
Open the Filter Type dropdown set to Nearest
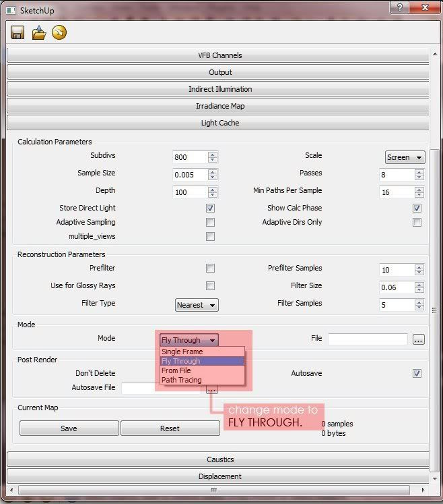tap(197, 305)
